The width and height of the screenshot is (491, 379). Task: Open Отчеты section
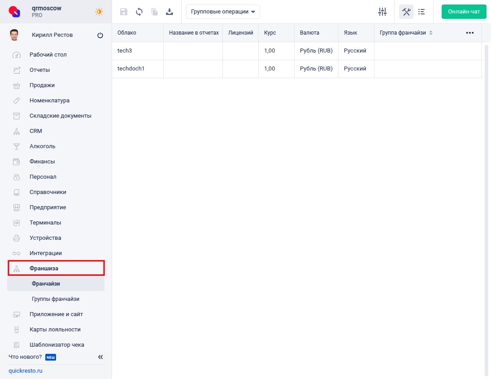pos(56,70)
